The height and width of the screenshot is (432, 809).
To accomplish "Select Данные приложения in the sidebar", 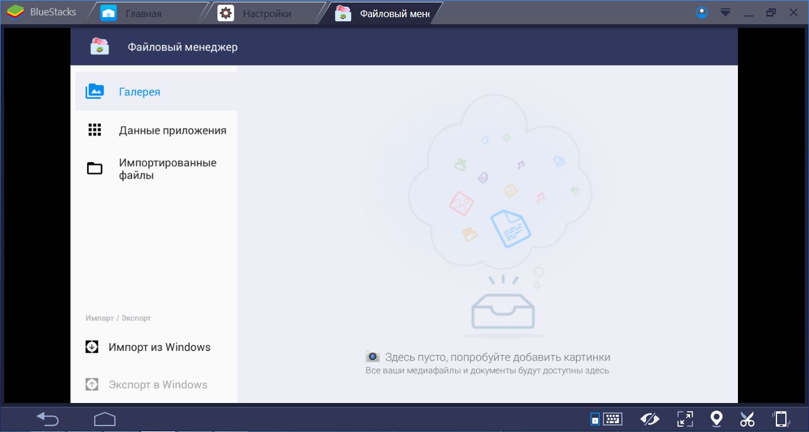I will 172,131.
